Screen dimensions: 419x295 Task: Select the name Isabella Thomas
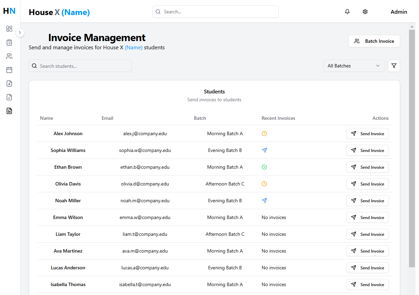[68, 284]
